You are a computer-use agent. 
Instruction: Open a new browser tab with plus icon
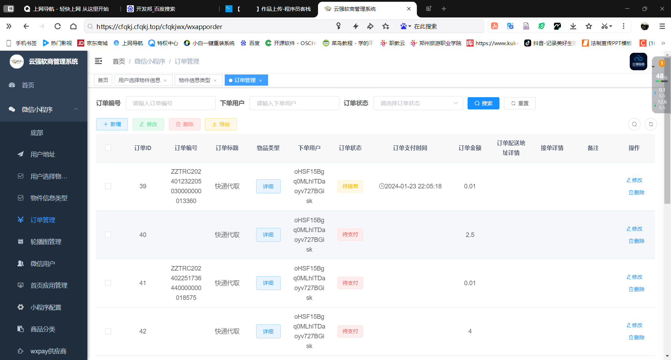click(x=444, y=9)
